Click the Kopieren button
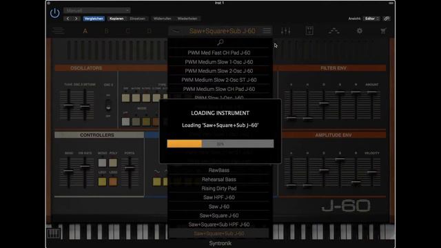This screenshot has height=248, width=441. tap(116, 19)
